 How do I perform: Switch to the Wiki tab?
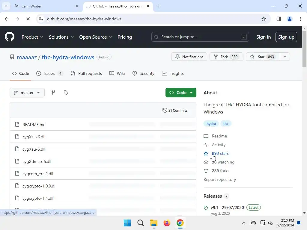coord(117,74)
